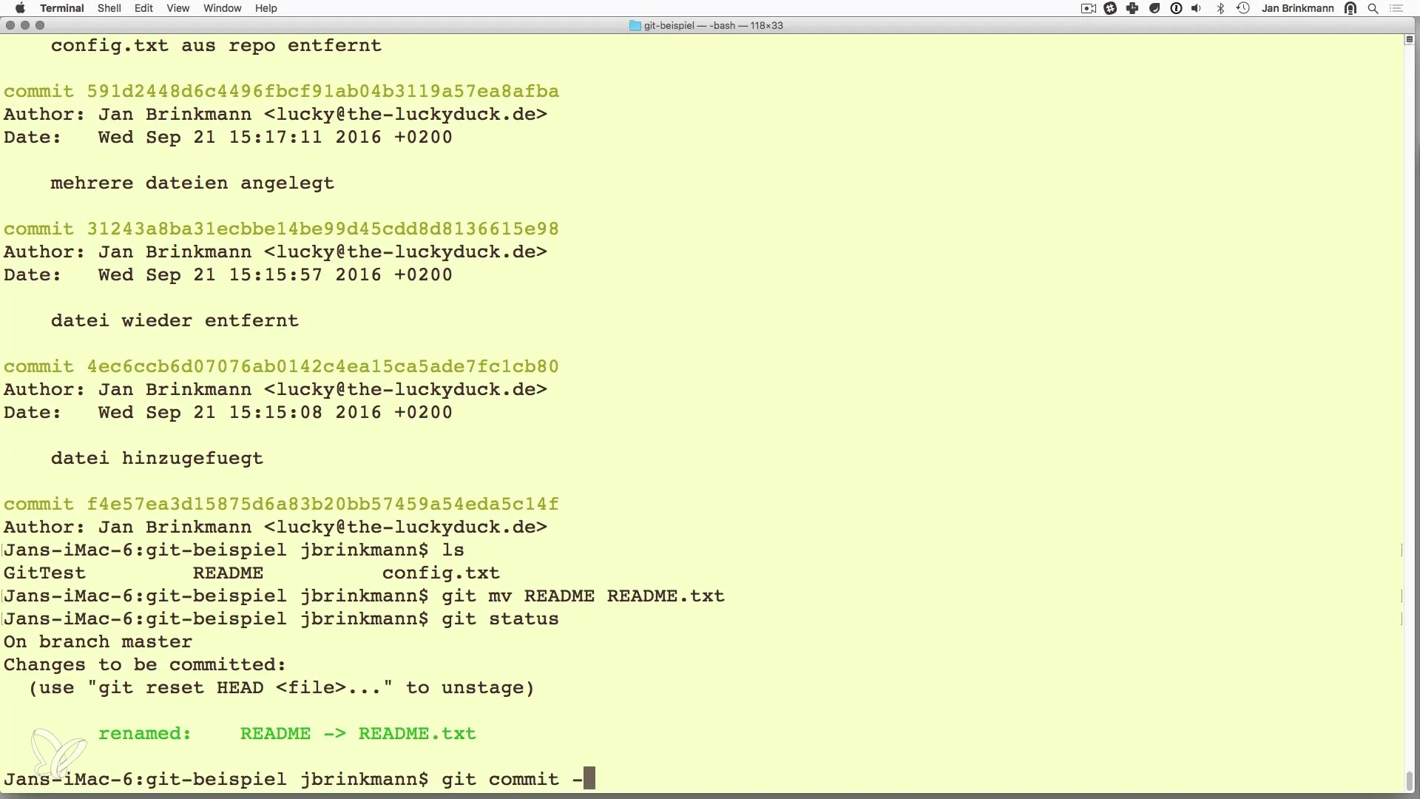Click the git-beispiel folder proxy icon

(x=635, y=25)
